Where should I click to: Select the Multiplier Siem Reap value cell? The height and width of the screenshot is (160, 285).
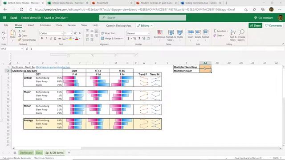click(x=205, y=67)
